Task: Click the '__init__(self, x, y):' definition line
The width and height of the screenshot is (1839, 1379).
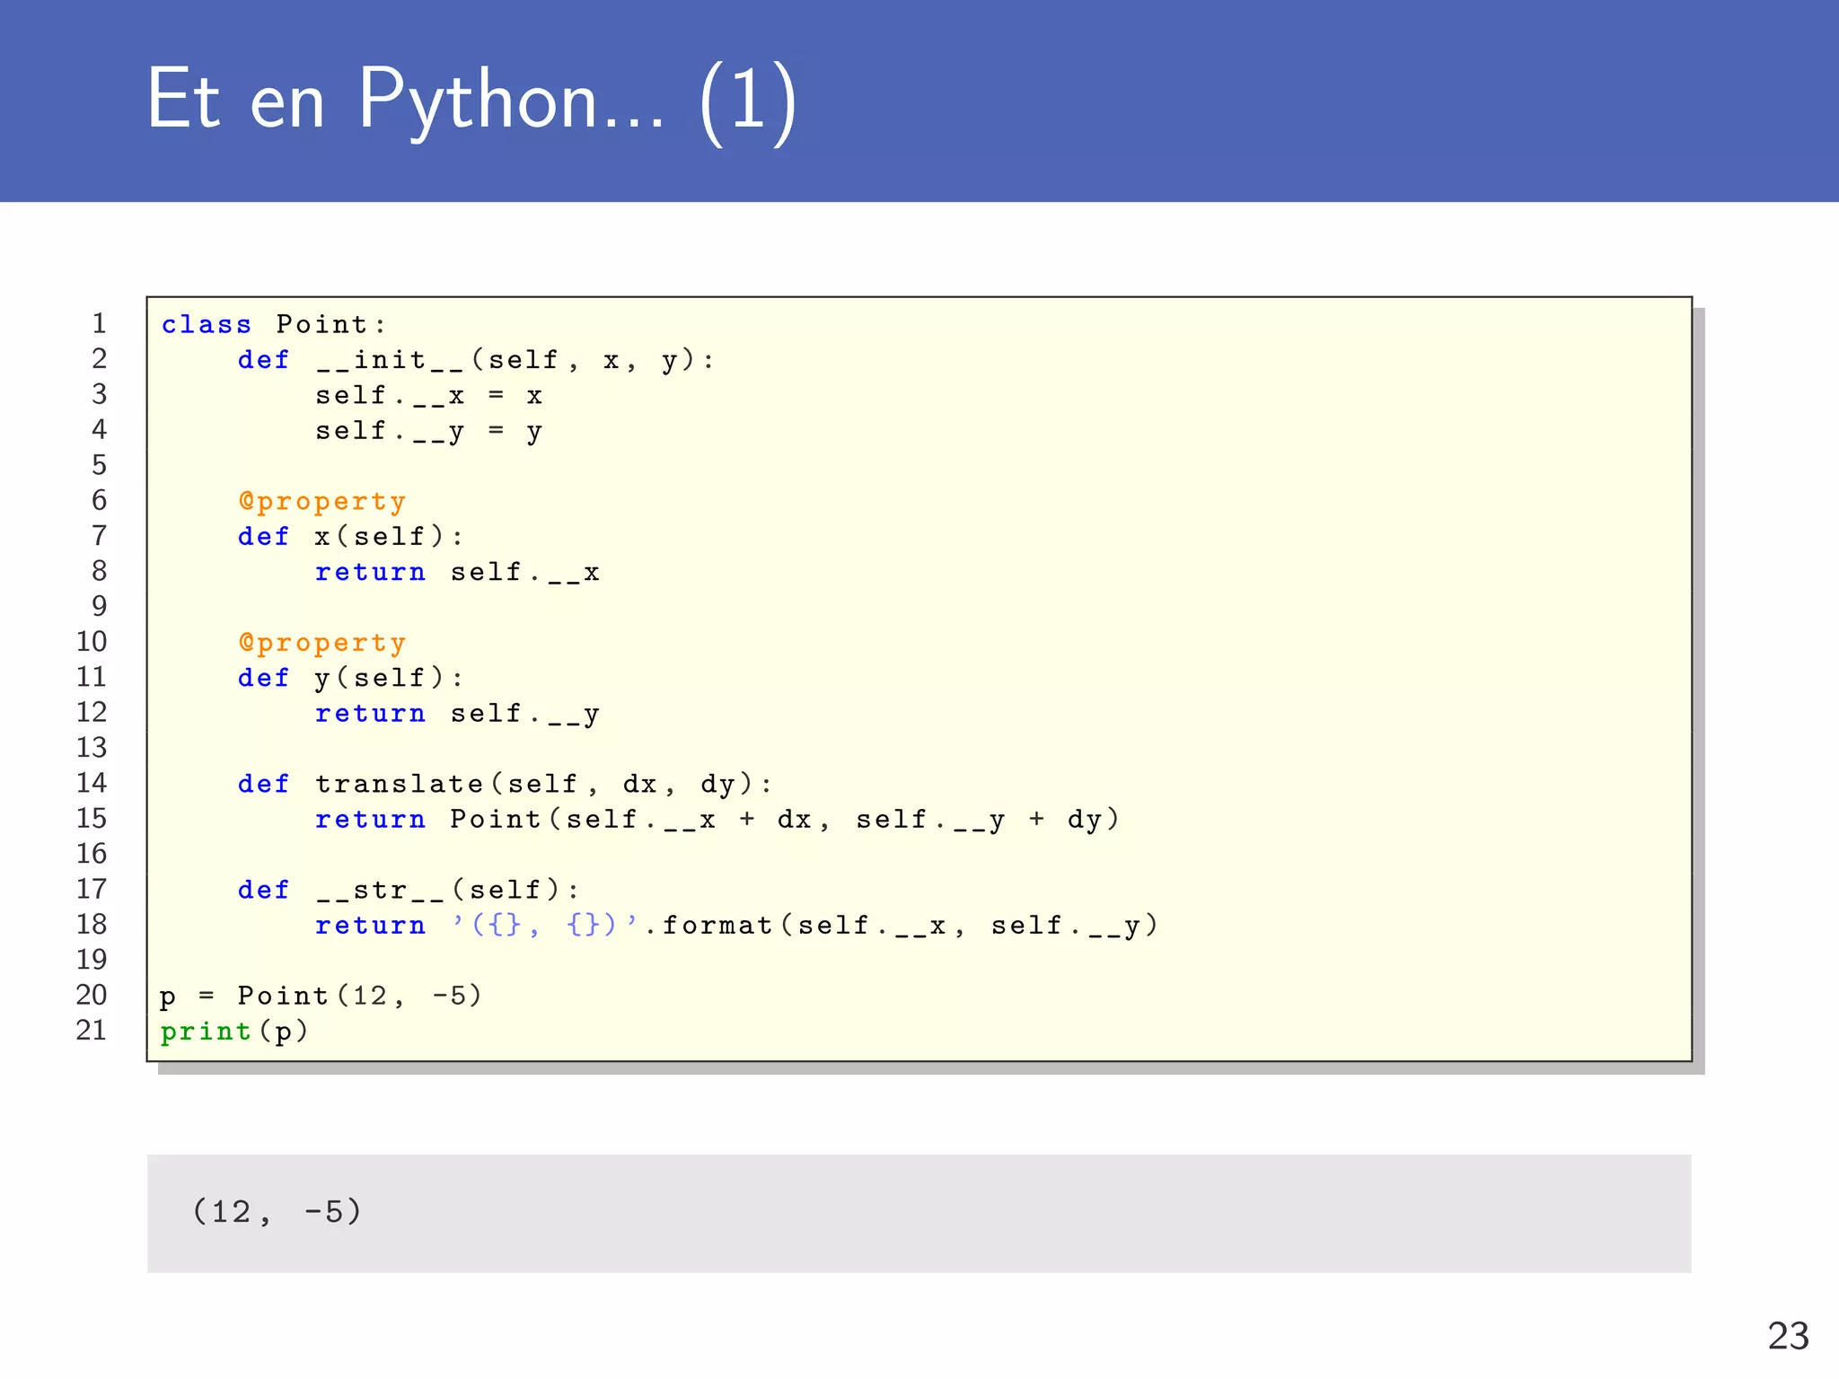Action: click(x=476, y=360)
